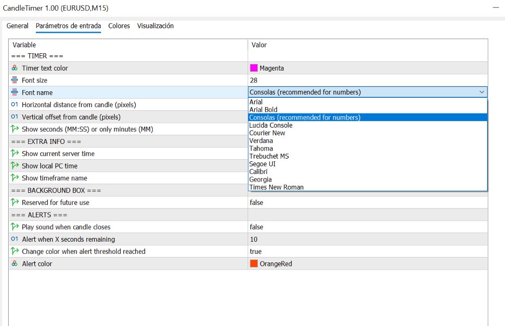The image size is (505, 326).
Task: Select the Horizontal distance from candle (pixels) label
Action: pos(79,105)
